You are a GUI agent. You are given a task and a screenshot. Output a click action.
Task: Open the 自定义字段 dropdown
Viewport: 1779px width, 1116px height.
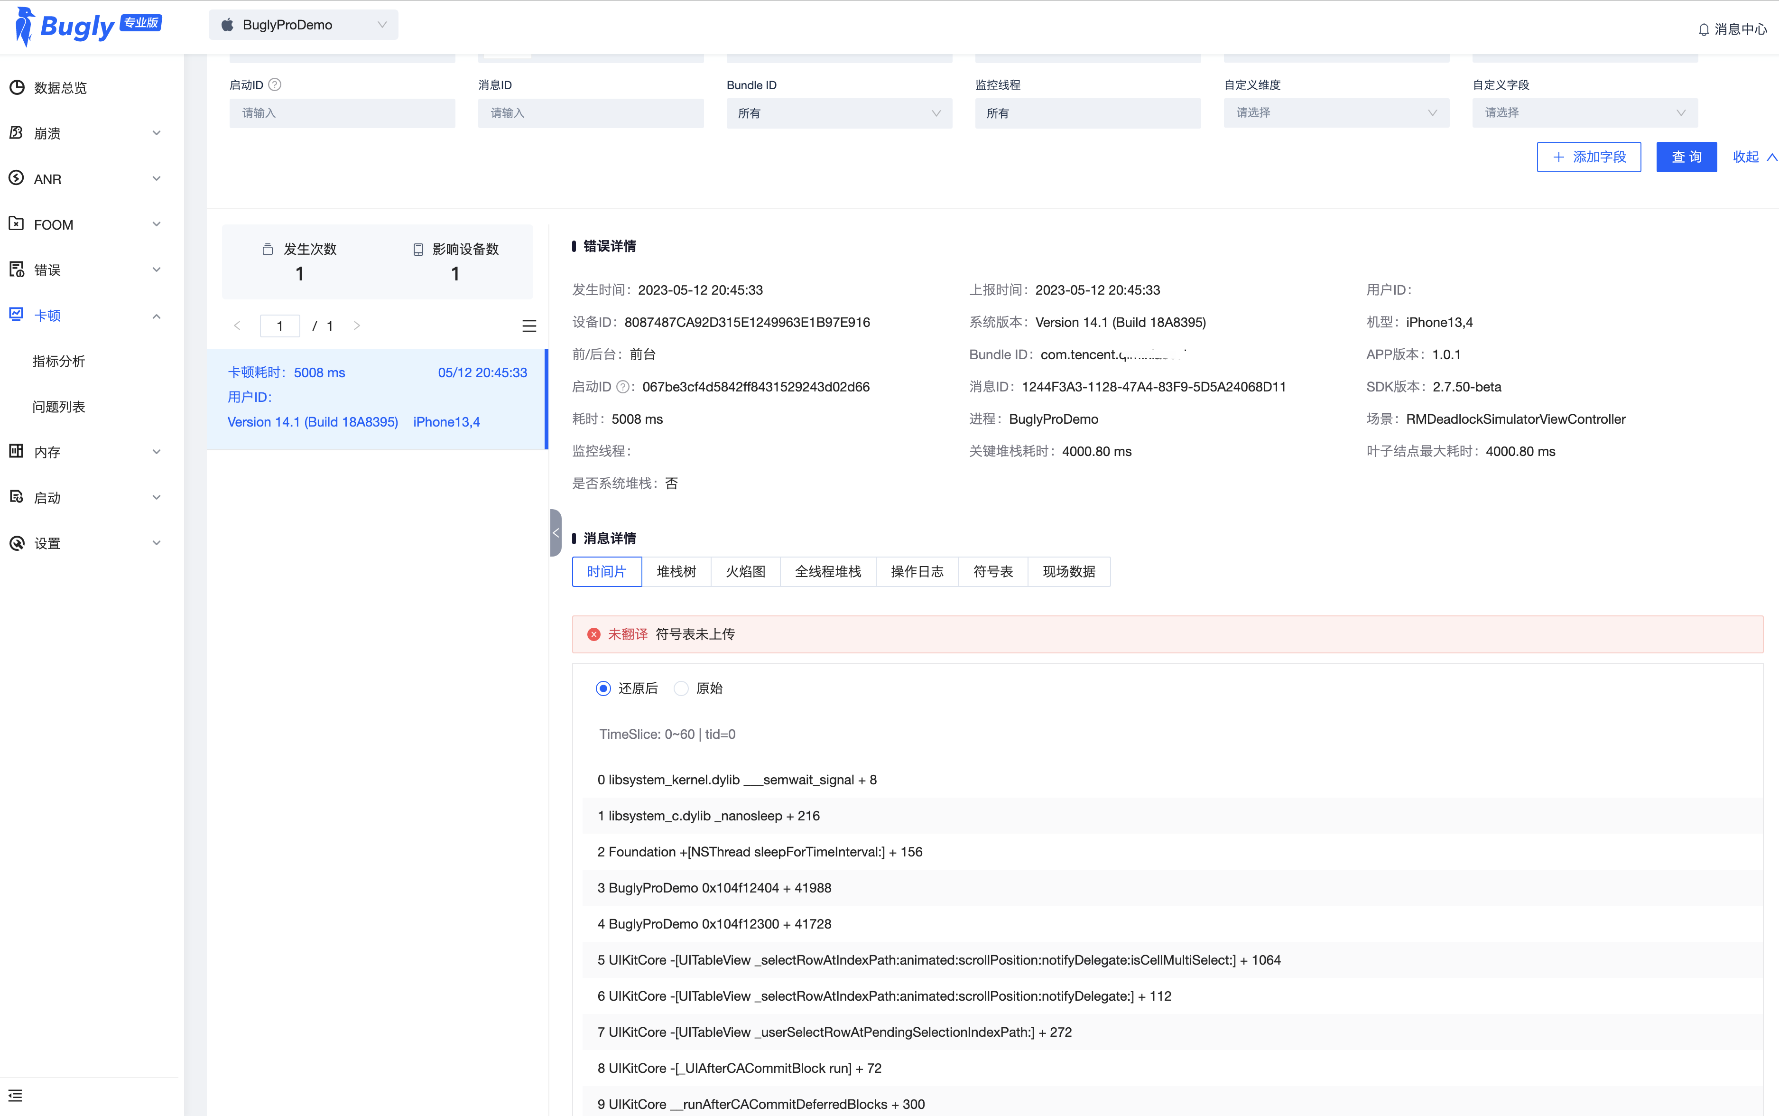click(1585, 113)
